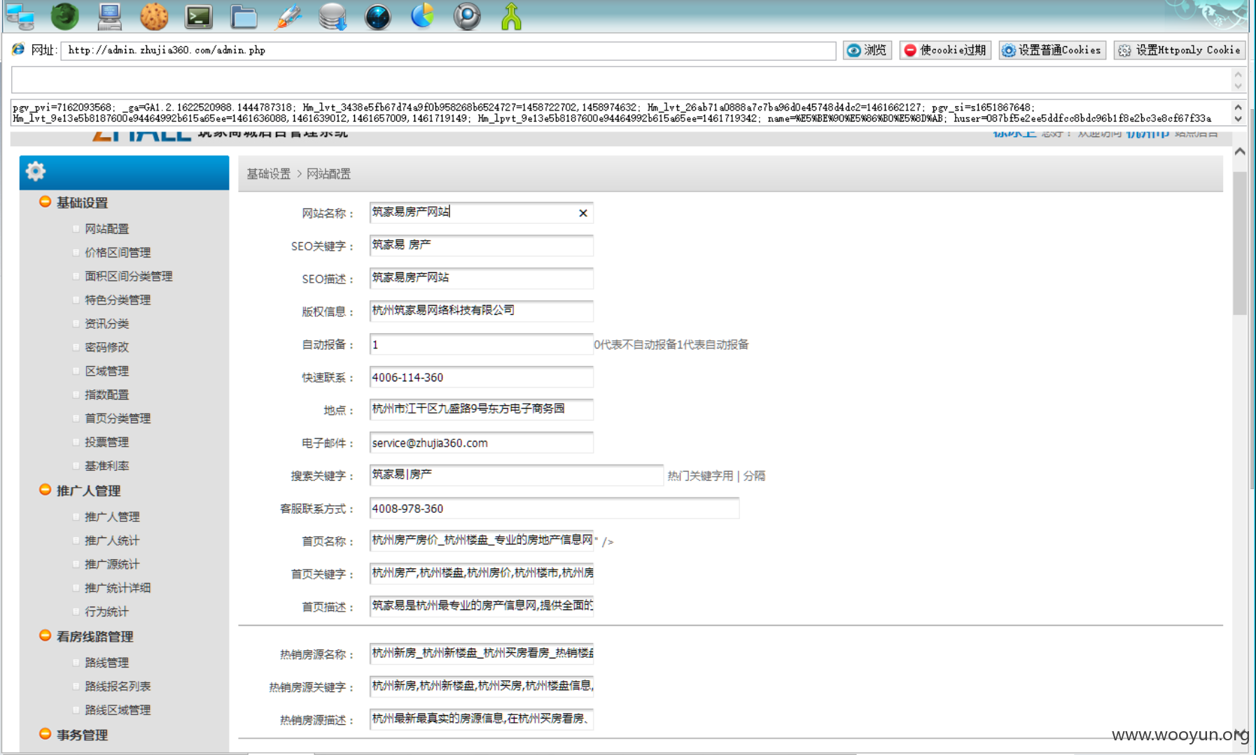
Task: Open 推广统计详细 in the sidebar
Action: [x=118, y=588]
